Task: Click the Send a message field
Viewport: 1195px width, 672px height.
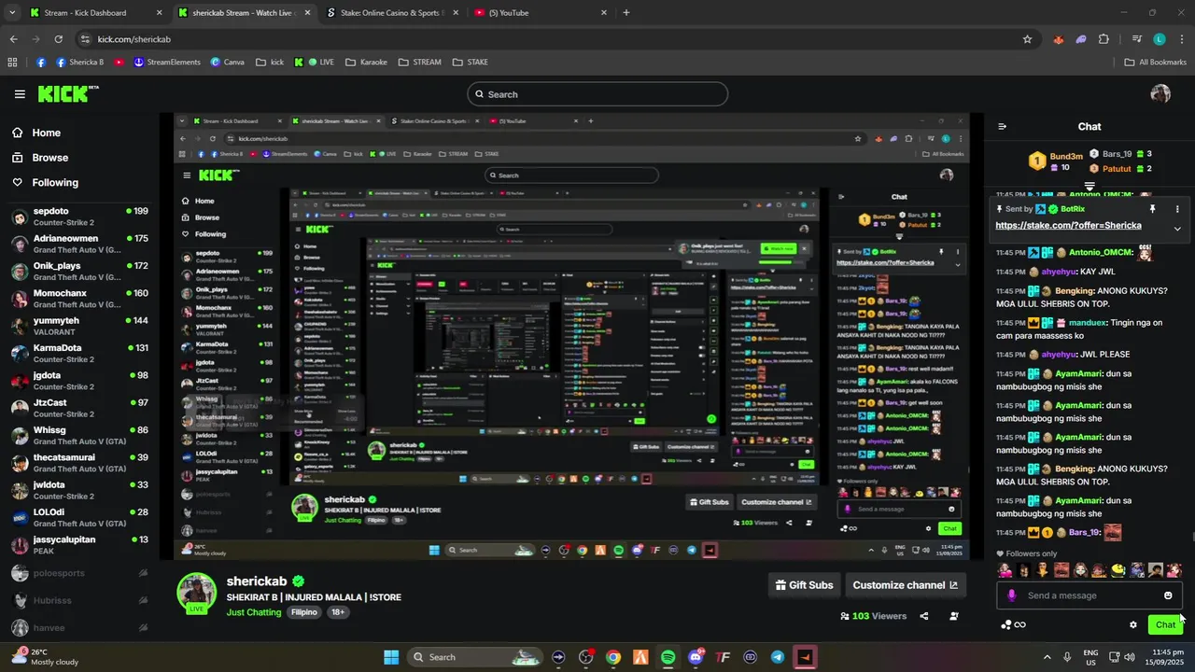Action: click(x=1090, y=595)
